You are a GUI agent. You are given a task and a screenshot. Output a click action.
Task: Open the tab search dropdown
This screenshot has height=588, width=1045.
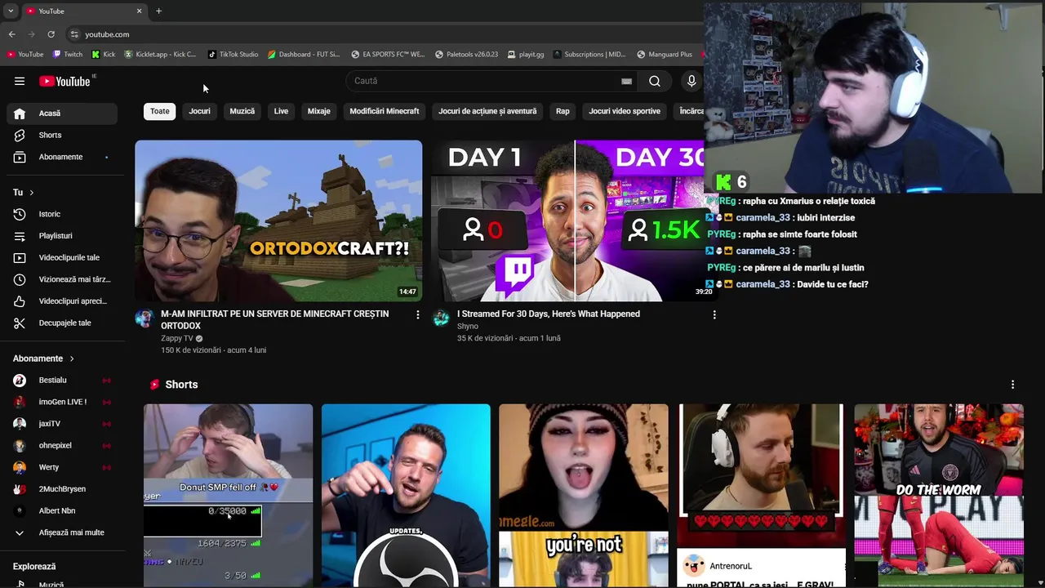(10, 11)
